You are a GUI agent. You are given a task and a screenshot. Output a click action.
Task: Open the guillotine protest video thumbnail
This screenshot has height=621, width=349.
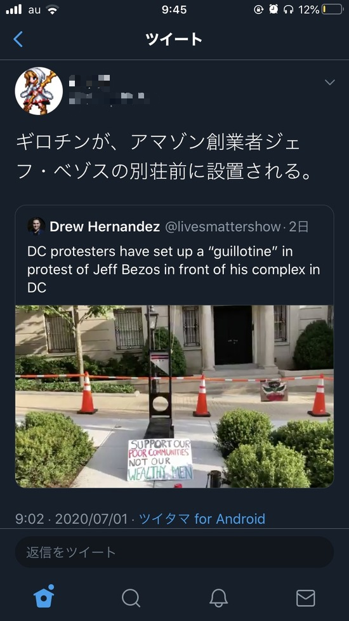[174, 396]
